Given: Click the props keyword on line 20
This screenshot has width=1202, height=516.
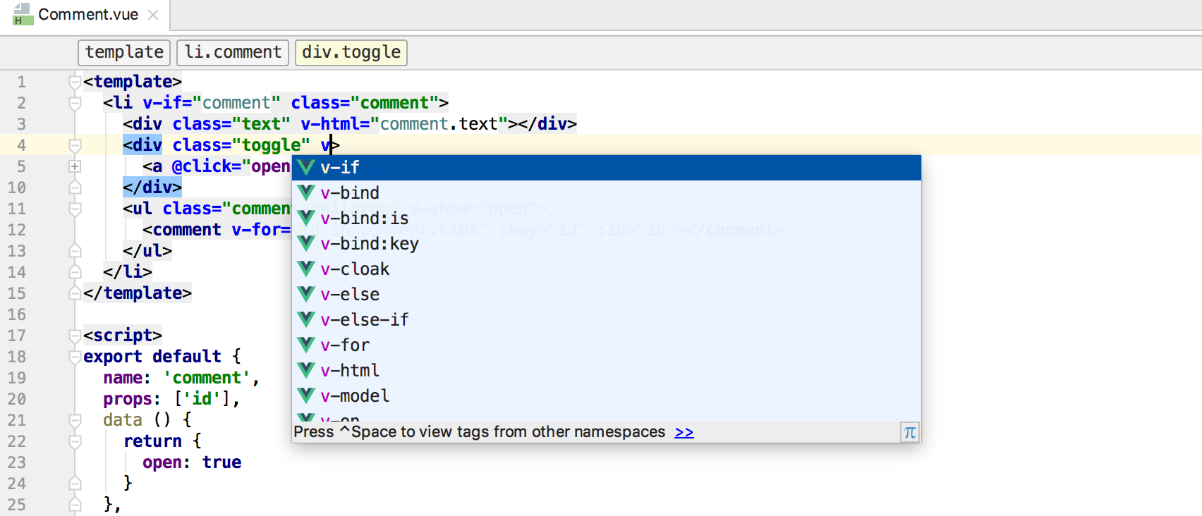Looking at the screenshot, I should pyautogui.click(x=127, y=399).
